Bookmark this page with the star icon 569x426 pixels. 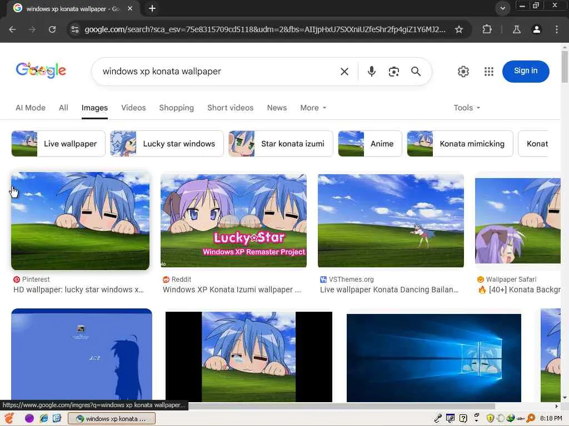[x=458, y=29]
